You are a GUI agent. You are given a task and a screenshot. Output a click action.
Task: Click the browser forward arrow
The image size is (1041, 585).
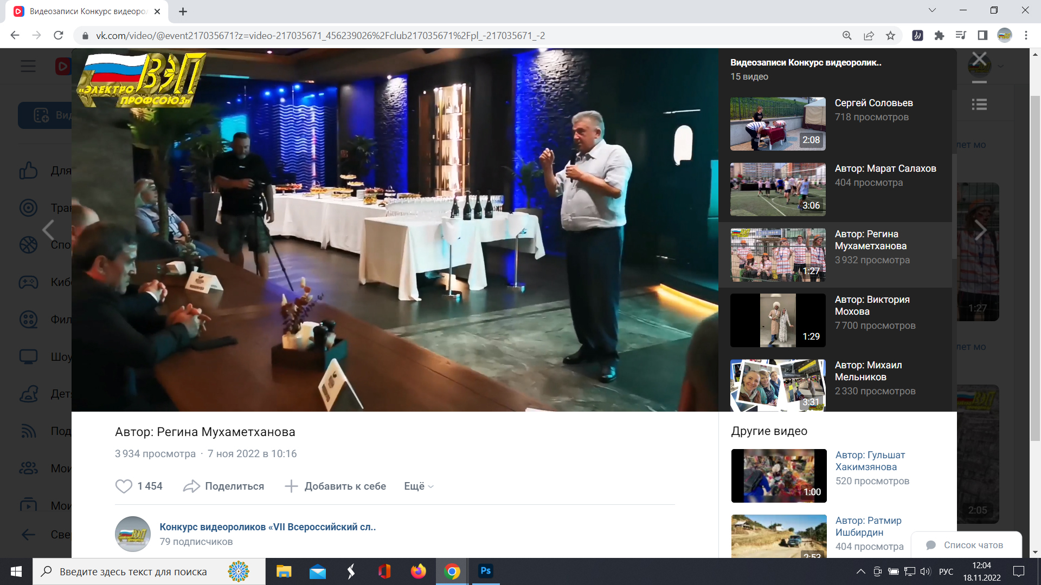[x=36, y=35]
